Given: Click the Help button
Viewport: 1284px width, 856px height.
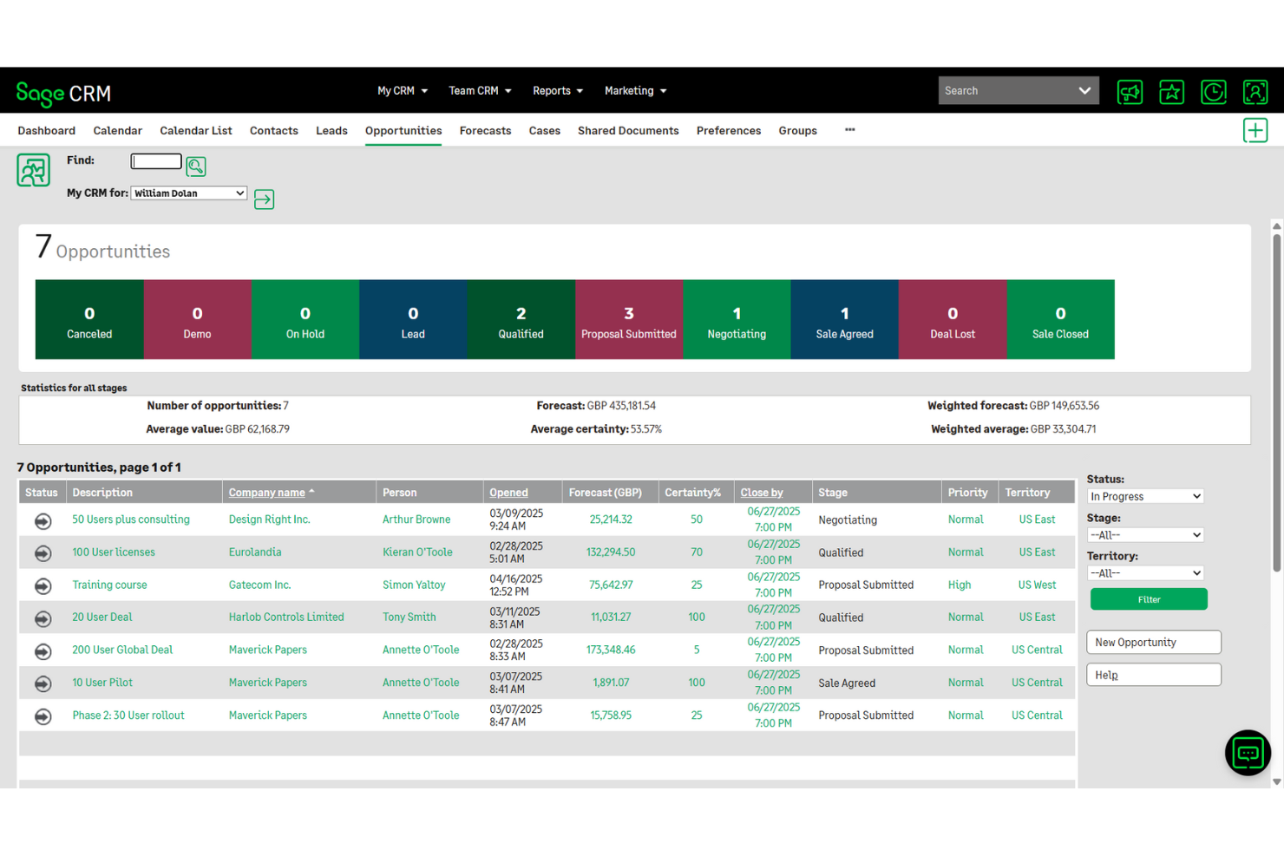Looking at the screenshot, I should click(x=1154, y=675).
